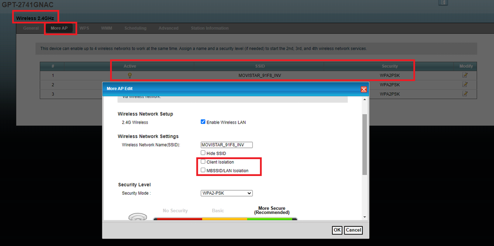Click the More Secure (Recommended) label
494x246 pixels.
pos(271,210)
